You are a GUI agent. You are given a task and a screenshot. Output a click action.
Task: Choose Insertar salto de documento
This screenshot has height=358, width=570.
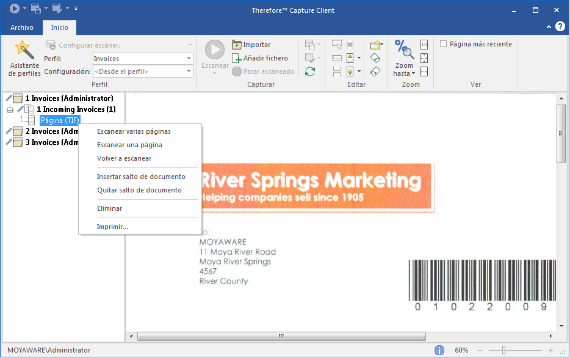pos(141,177)
